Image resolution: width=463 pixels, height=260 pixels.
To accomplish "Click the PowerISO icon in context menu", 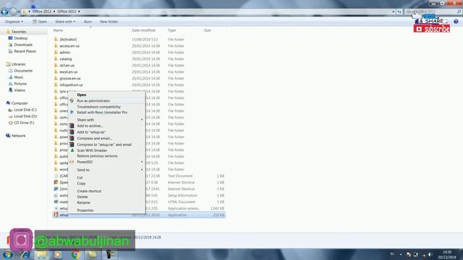I will (72, 162).
